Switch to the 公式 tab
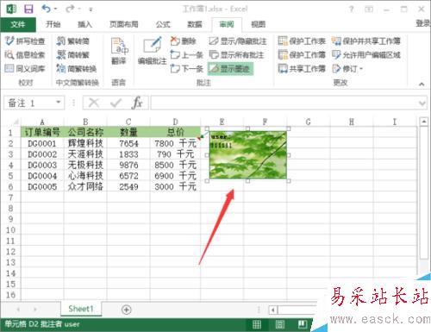431x332 pixels. pyautogui.click(x=163, y=24)
